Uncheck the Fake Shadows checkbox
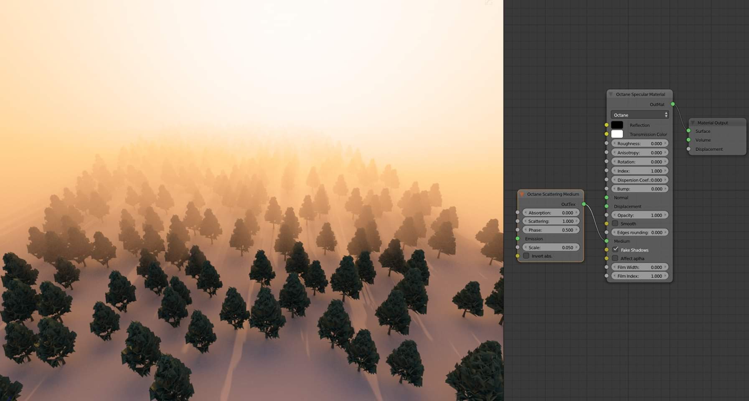 pyautogui.click(x=615, y=249)
